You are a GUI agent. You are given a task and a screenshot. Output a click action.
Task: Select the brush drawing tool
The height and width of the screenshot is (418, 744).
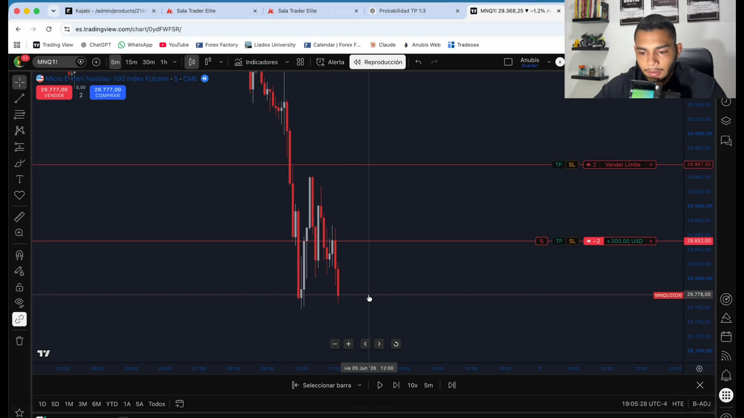20,163
